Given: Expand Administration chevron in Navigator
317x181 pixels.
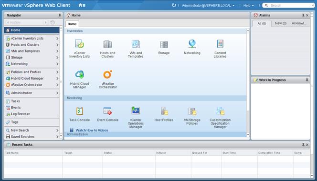Looking at the screenshot, I should (57, 93).
